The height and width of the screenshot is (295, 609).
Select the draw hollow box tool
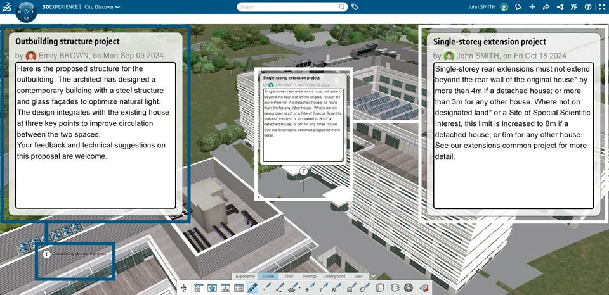click(365, 287)
